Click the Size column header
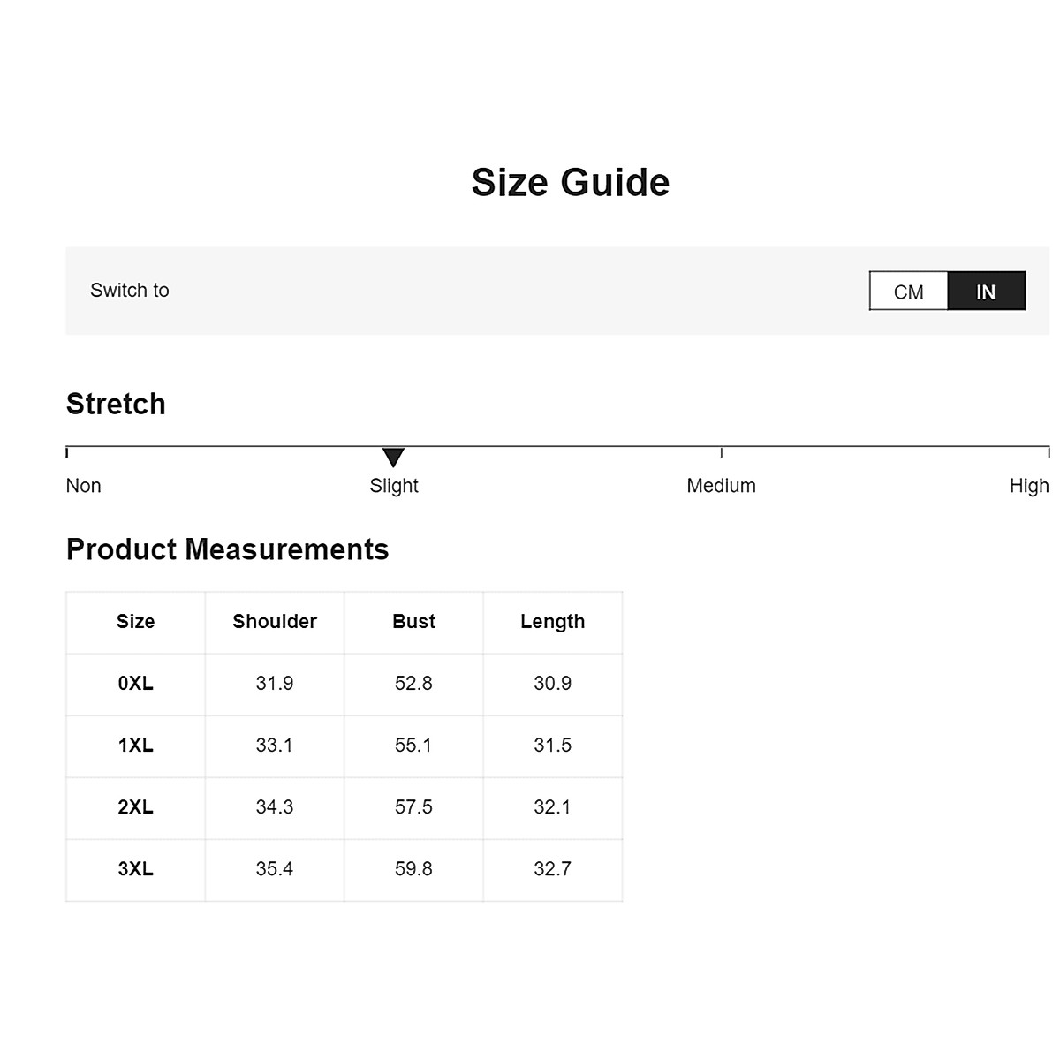1060x1060 pixels. (x=135, y=622)
